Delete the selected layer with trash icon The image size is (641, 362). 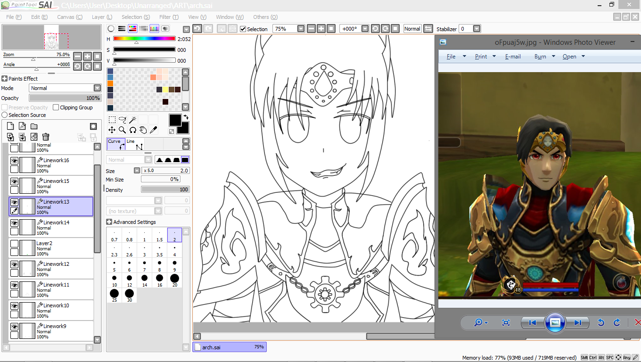click(x=46, y=137)
